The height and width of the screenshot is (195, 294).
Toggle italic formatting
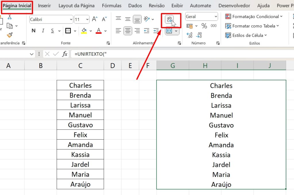pos(43,30)
